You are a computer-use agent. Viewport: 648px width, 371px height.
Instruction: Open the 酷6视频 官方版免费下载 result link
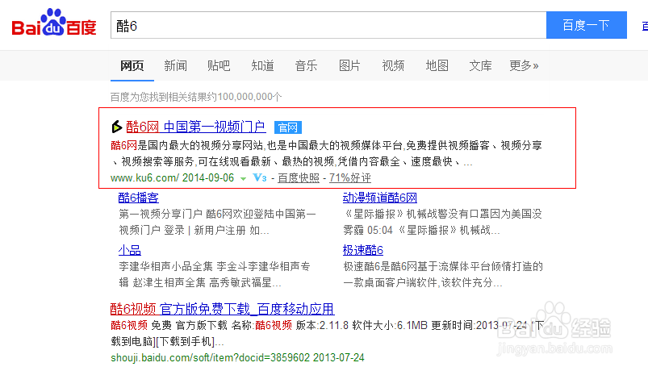click(223, 309)
